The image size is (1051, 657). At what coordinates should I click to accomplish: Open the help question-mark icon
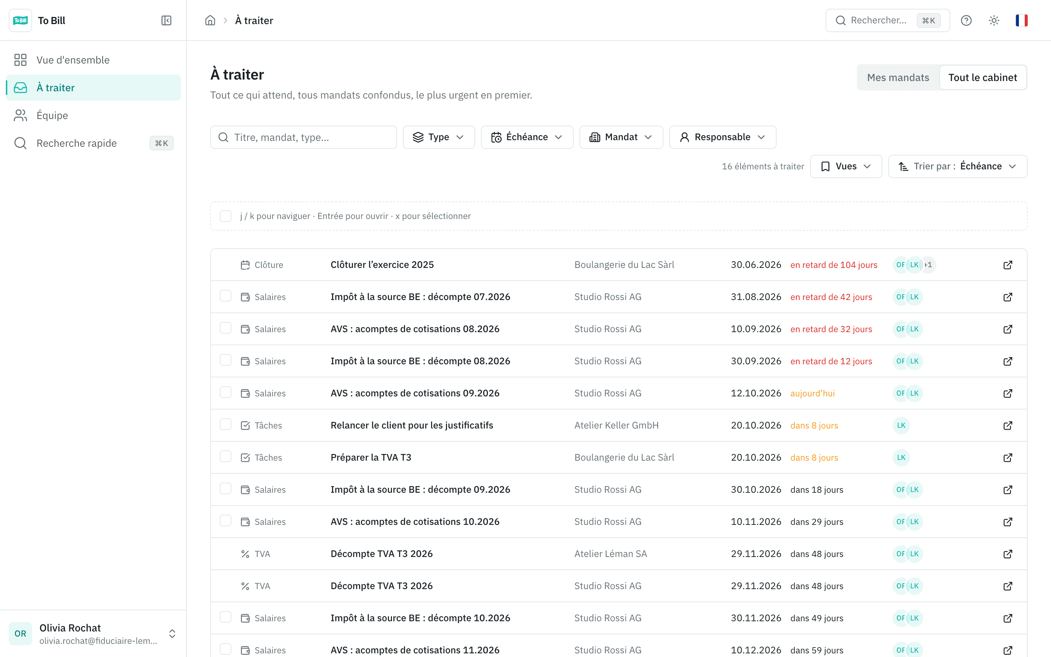[x=966, y=20]
